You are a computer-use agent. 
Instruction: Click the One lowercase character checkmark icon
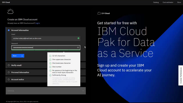[50, 63]
